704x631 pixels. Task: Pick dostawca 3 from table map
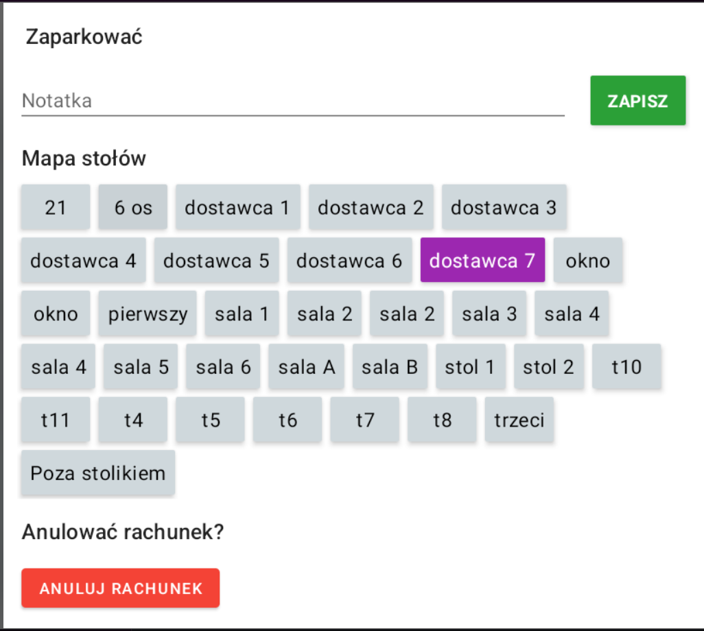[504, 207]
